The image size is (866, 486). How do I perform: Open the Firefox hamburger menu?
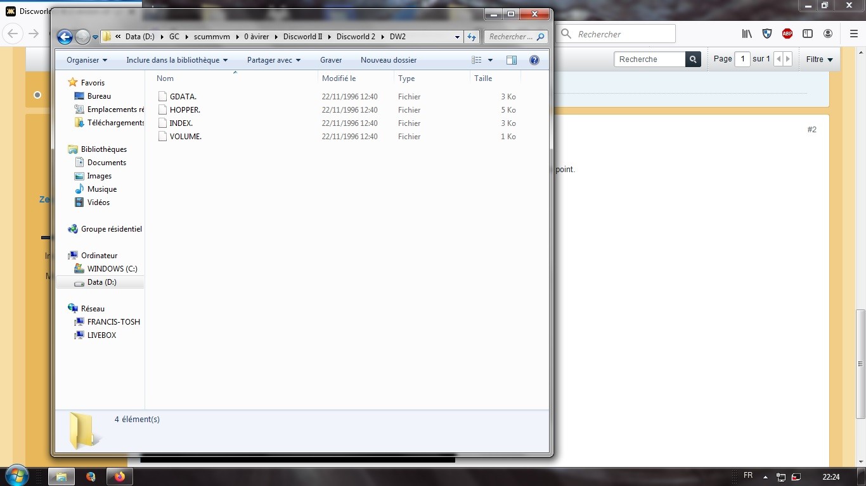click(853, 34)
